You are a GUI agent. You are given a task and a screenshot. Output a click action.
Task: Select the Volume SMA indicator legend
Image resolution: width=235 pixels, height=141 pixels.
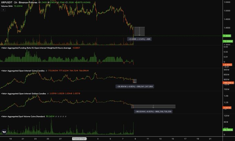7,6
